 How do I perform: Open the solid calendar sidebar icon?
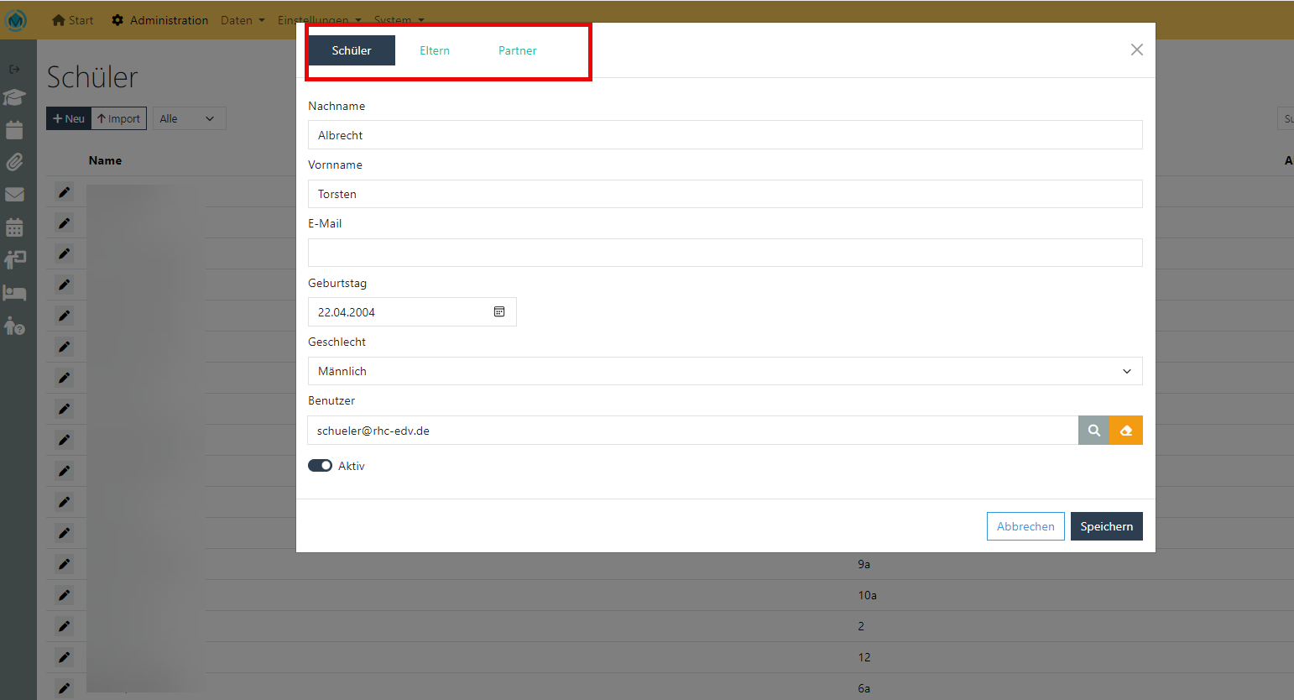click(x=14, y=130)
